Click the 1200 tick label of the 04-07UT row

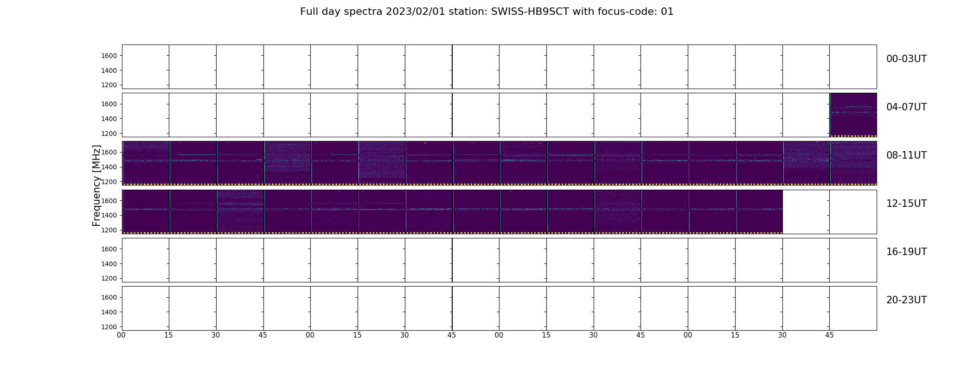(109, 133)
